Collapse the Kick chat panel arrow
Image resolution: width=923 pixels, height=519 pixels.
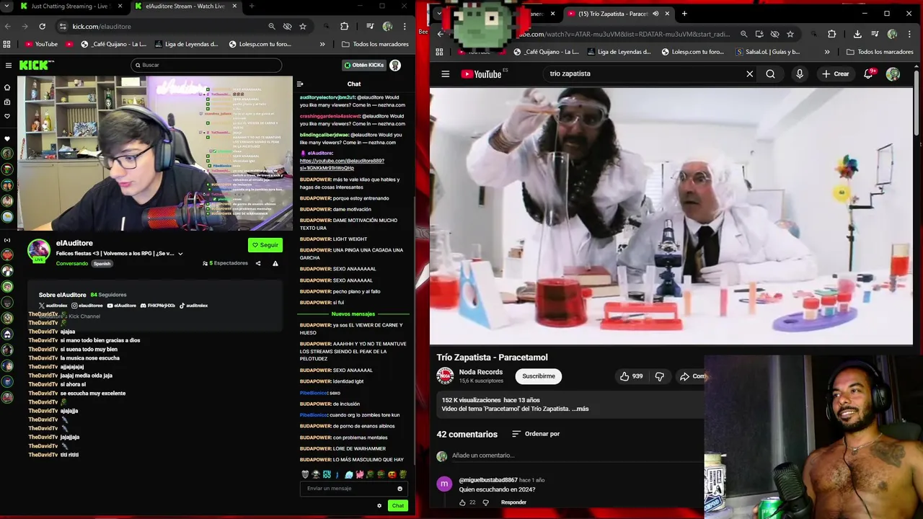pos(300,84)
